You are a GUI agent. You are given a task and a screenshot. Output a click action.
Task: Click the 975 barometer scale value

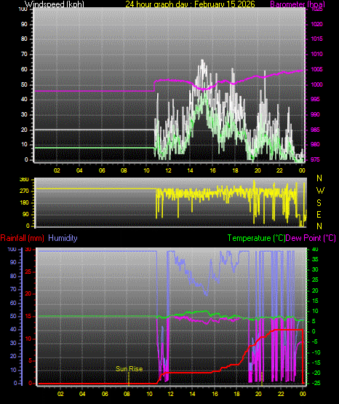pos(315,159)
